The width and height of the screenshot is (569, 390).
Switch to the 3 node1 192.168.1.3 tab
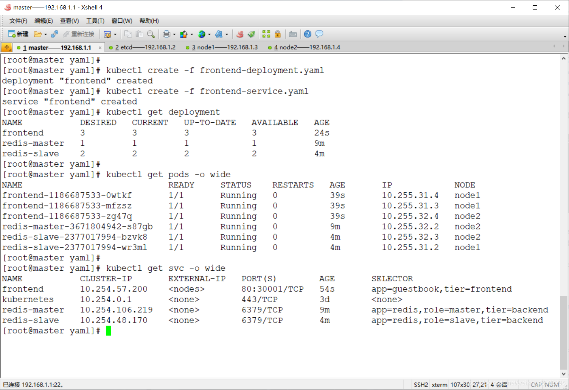pos(222,47)
